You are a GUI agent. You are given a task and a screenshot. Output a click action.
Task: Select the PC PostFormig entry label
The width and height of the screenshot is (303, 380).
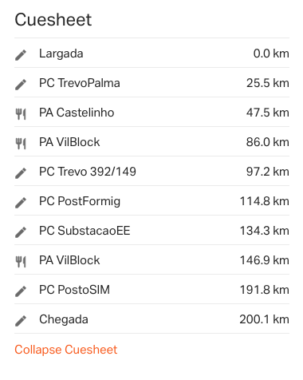point(80,201)
